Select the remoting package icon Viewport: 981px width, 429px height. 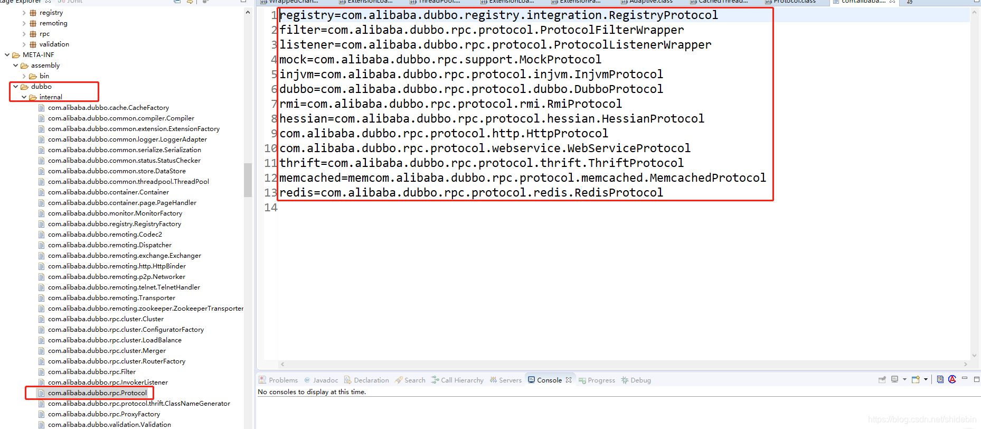(33, 23)
